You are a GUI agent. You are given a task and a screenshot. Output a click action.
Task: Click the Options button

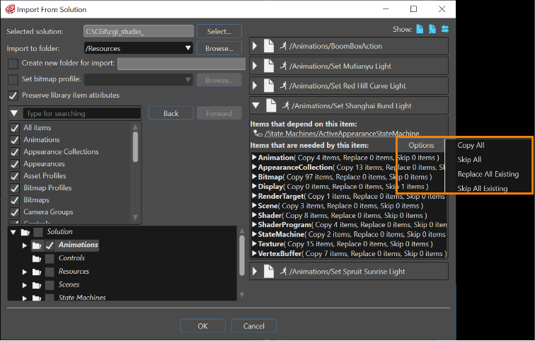click(x=421, y=145)
